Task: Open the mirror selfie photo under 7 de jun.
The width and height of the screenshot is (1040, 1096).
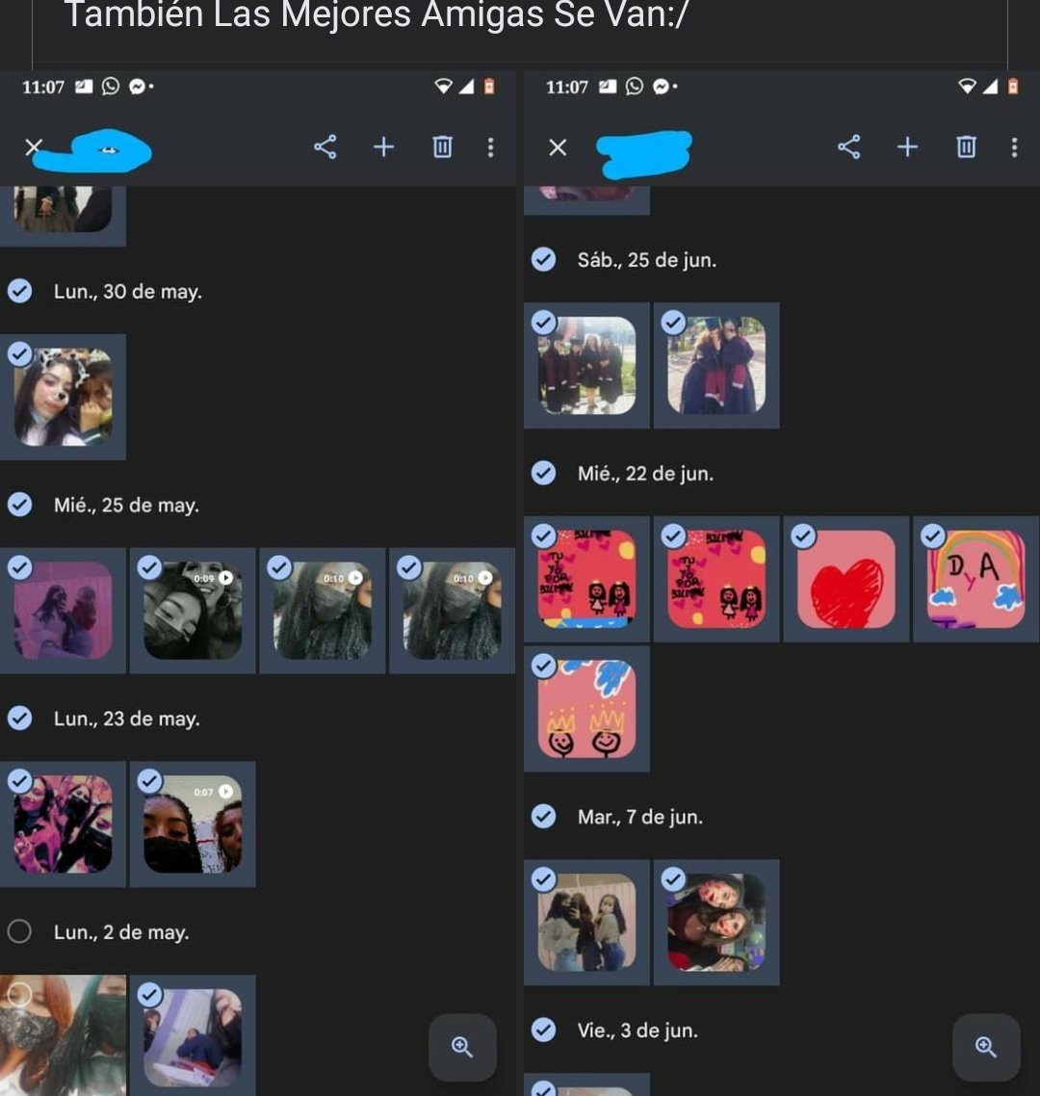Action: (587, 923)
